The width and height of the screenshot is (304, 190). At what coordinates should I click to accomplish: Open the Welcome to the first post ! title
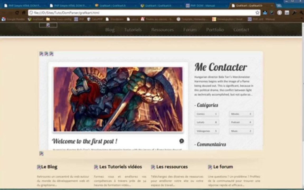[84, 141]
